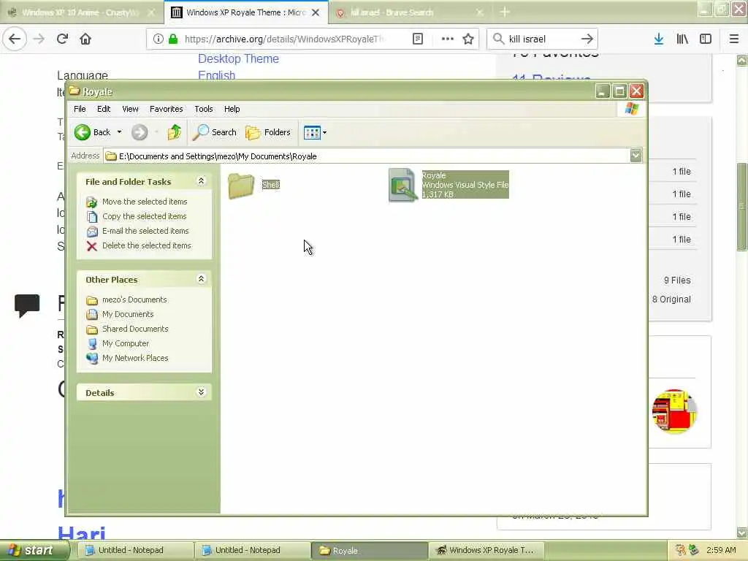Toggle the browser sidebar icon
748x561 pixels.
705,39
